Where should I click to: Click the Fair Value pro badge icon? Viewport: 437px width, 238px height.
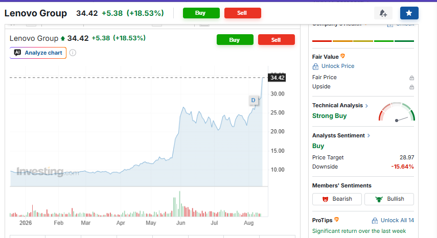343,56
